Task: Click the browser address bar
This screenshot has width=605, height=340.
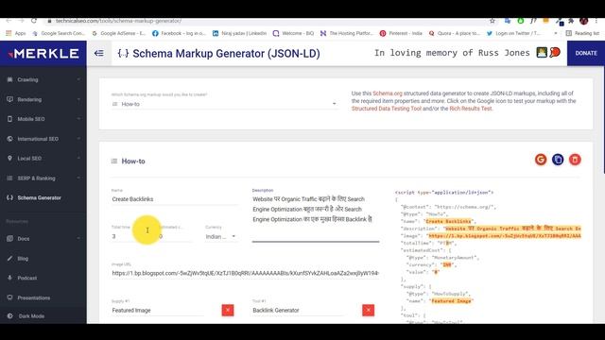Action: click(x=267, y=21)
